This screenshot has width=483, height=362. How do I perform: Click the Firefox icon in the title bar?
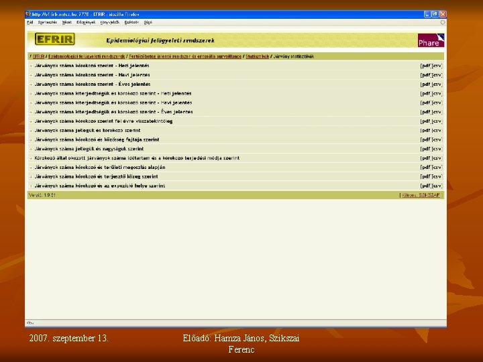tap(28, 14)
